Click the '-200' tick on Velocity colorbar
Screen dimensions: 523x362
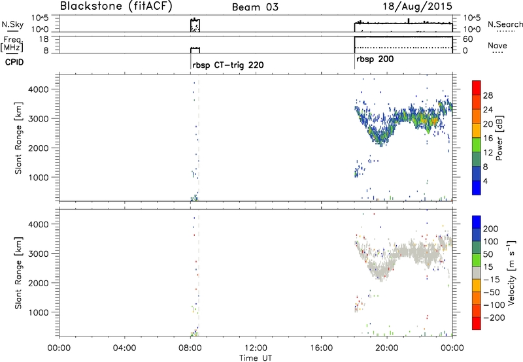(494, 318)
